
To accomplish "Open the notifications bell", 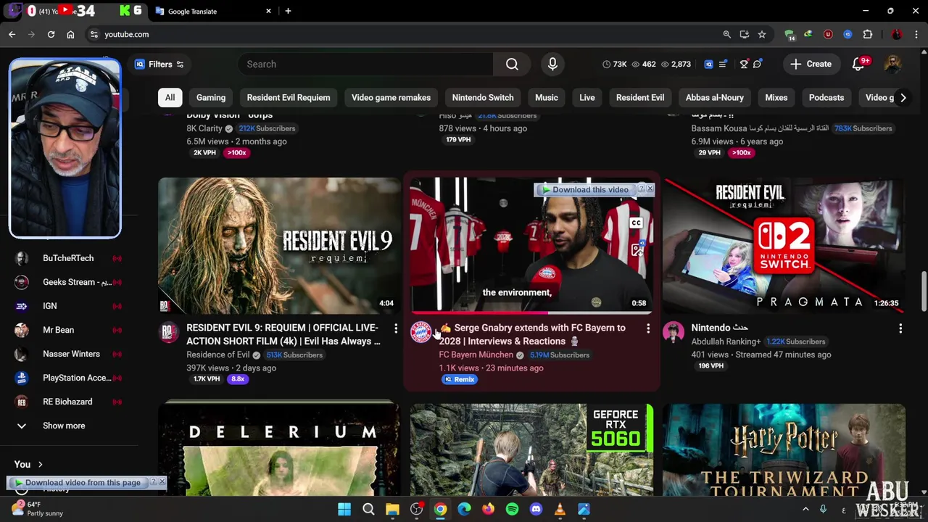I will (x=858, y=64).
